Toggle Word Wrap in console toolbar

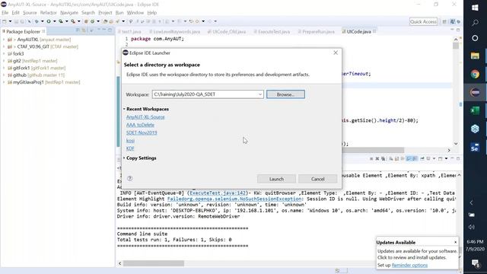(x=403, y=159)
